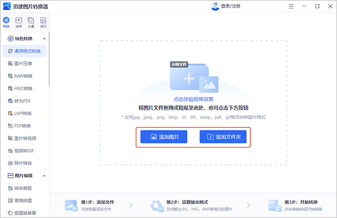Click the 第2步：设置输出格式 step text
The height and width of the screenshot is (218, 337).
click(x=187, y=202)
